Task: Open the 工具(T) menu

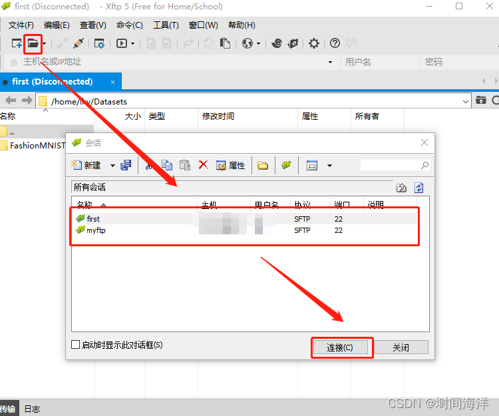Action: tap(166, 25)
